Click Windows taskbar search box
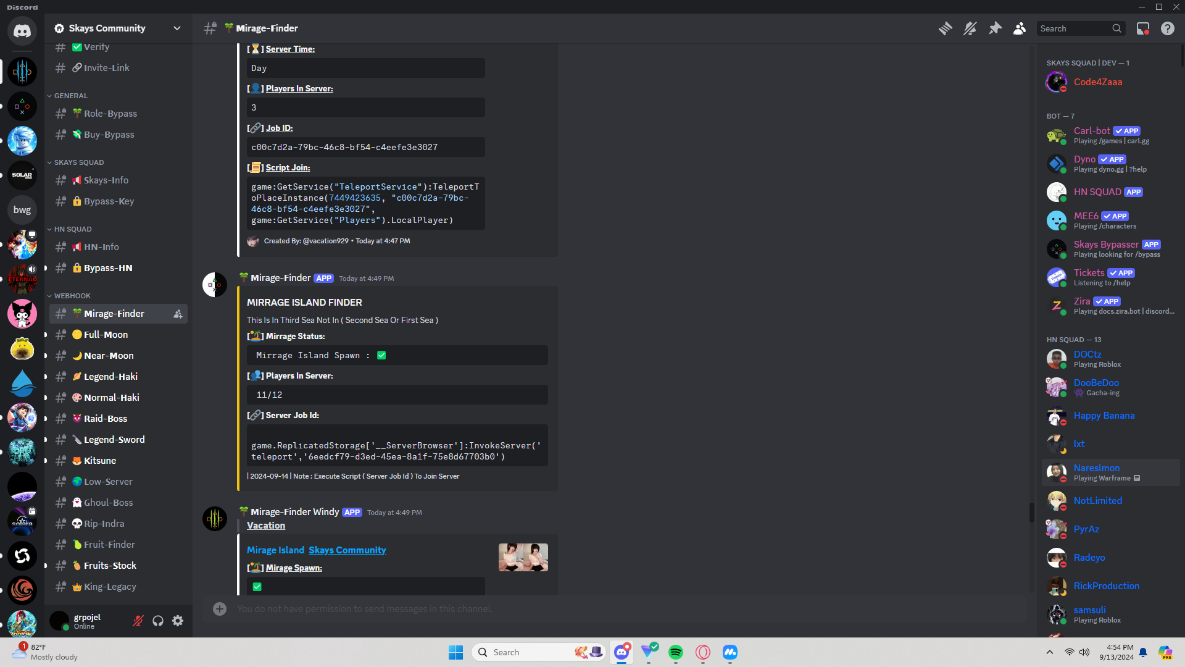This screenshot has width=1185, height=667. tap(539, 652)
